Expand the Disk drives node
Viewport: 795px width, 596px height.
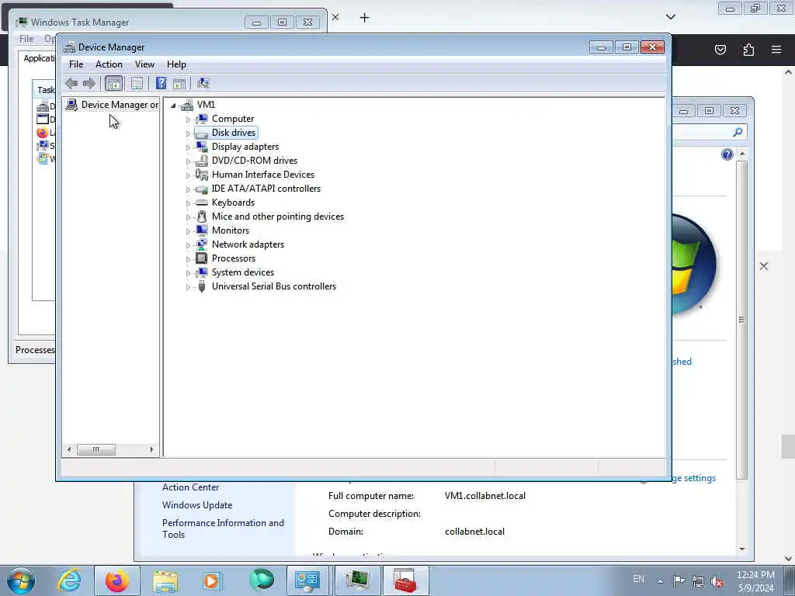[188, 133]
